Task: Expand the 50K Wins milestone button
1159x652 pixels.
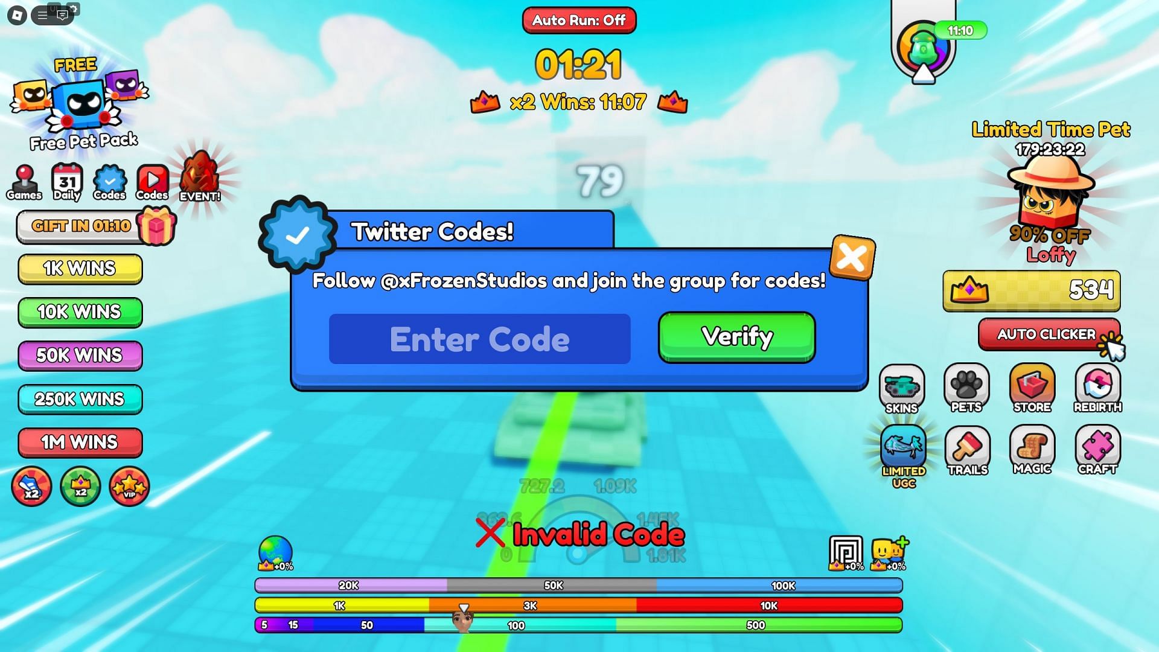Action: point(79,355)
